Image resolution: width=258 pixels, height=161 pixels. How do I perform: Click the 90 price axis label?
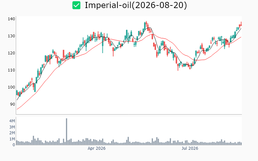pos(12,104)
